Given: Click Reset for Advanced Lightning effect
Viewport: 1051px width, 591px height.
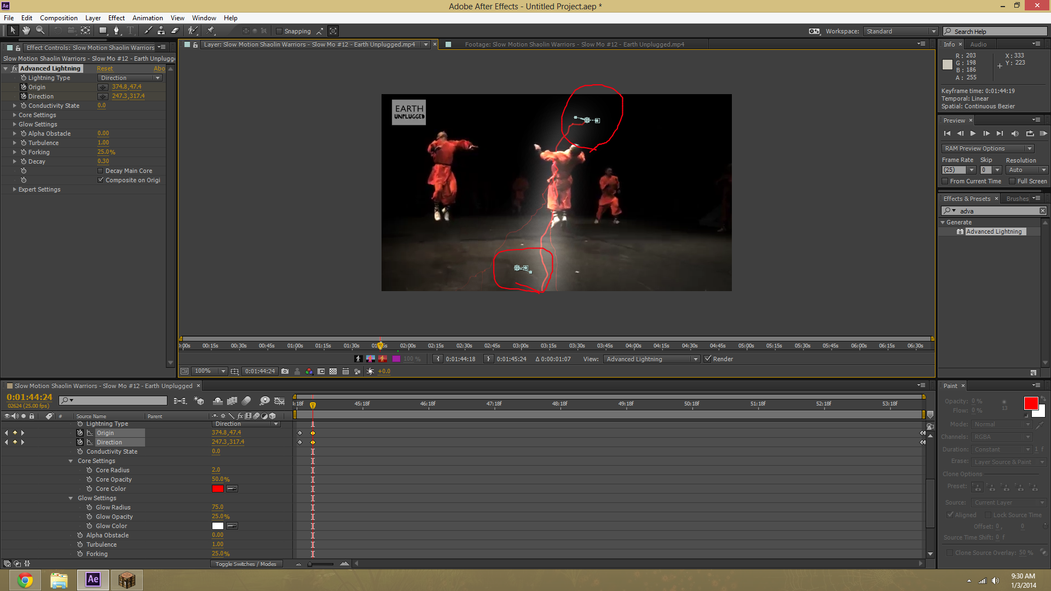Looking at the screenshot, I should pyautogui.click(x=105, y=68).
